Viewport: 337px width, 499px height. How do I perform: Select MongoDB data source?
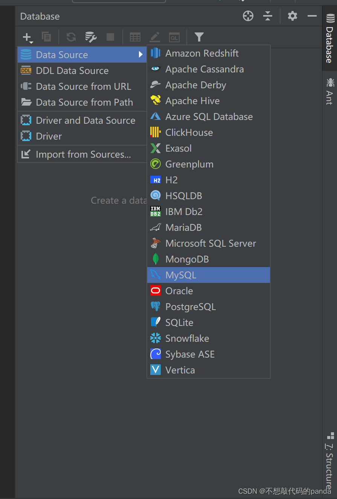[209, 259]
